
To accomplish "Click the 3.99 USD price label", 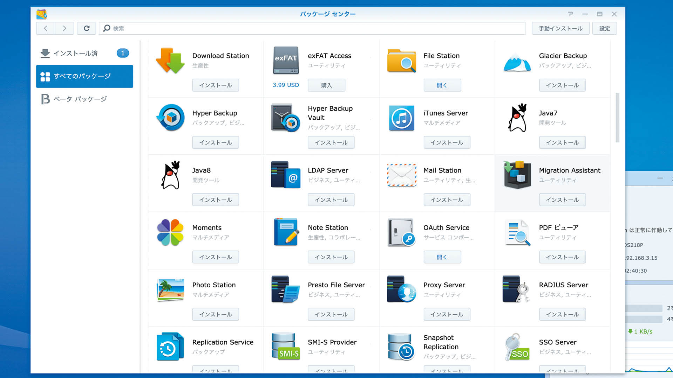I will (286, 85).
